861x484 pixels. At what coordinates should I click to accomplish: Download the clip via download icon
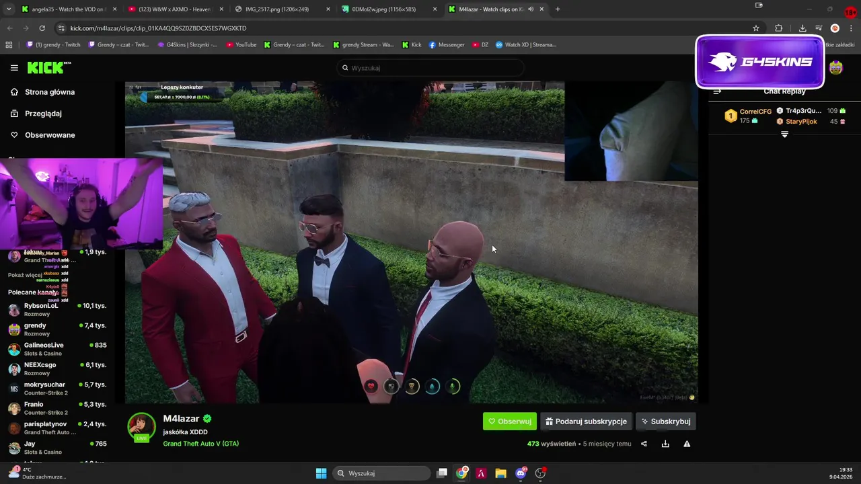pos(665,444)
